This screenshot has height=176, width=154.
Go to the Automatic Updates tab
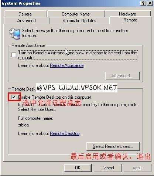click(79, 21)
